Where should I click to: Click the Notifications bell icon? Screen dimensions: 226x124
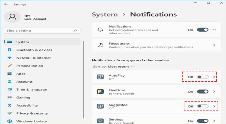pos(100,30)
